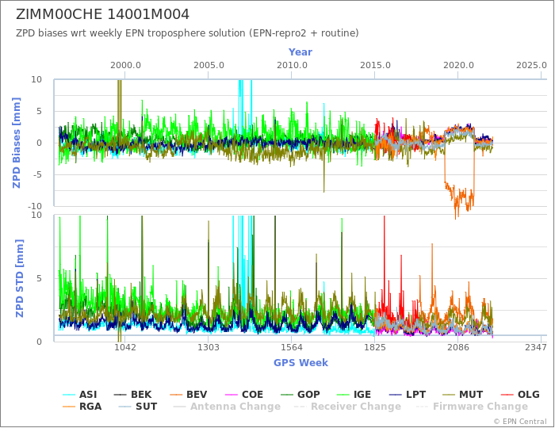
Task: Click the -5 tick label on bias axis
Action: coord(36,174)
